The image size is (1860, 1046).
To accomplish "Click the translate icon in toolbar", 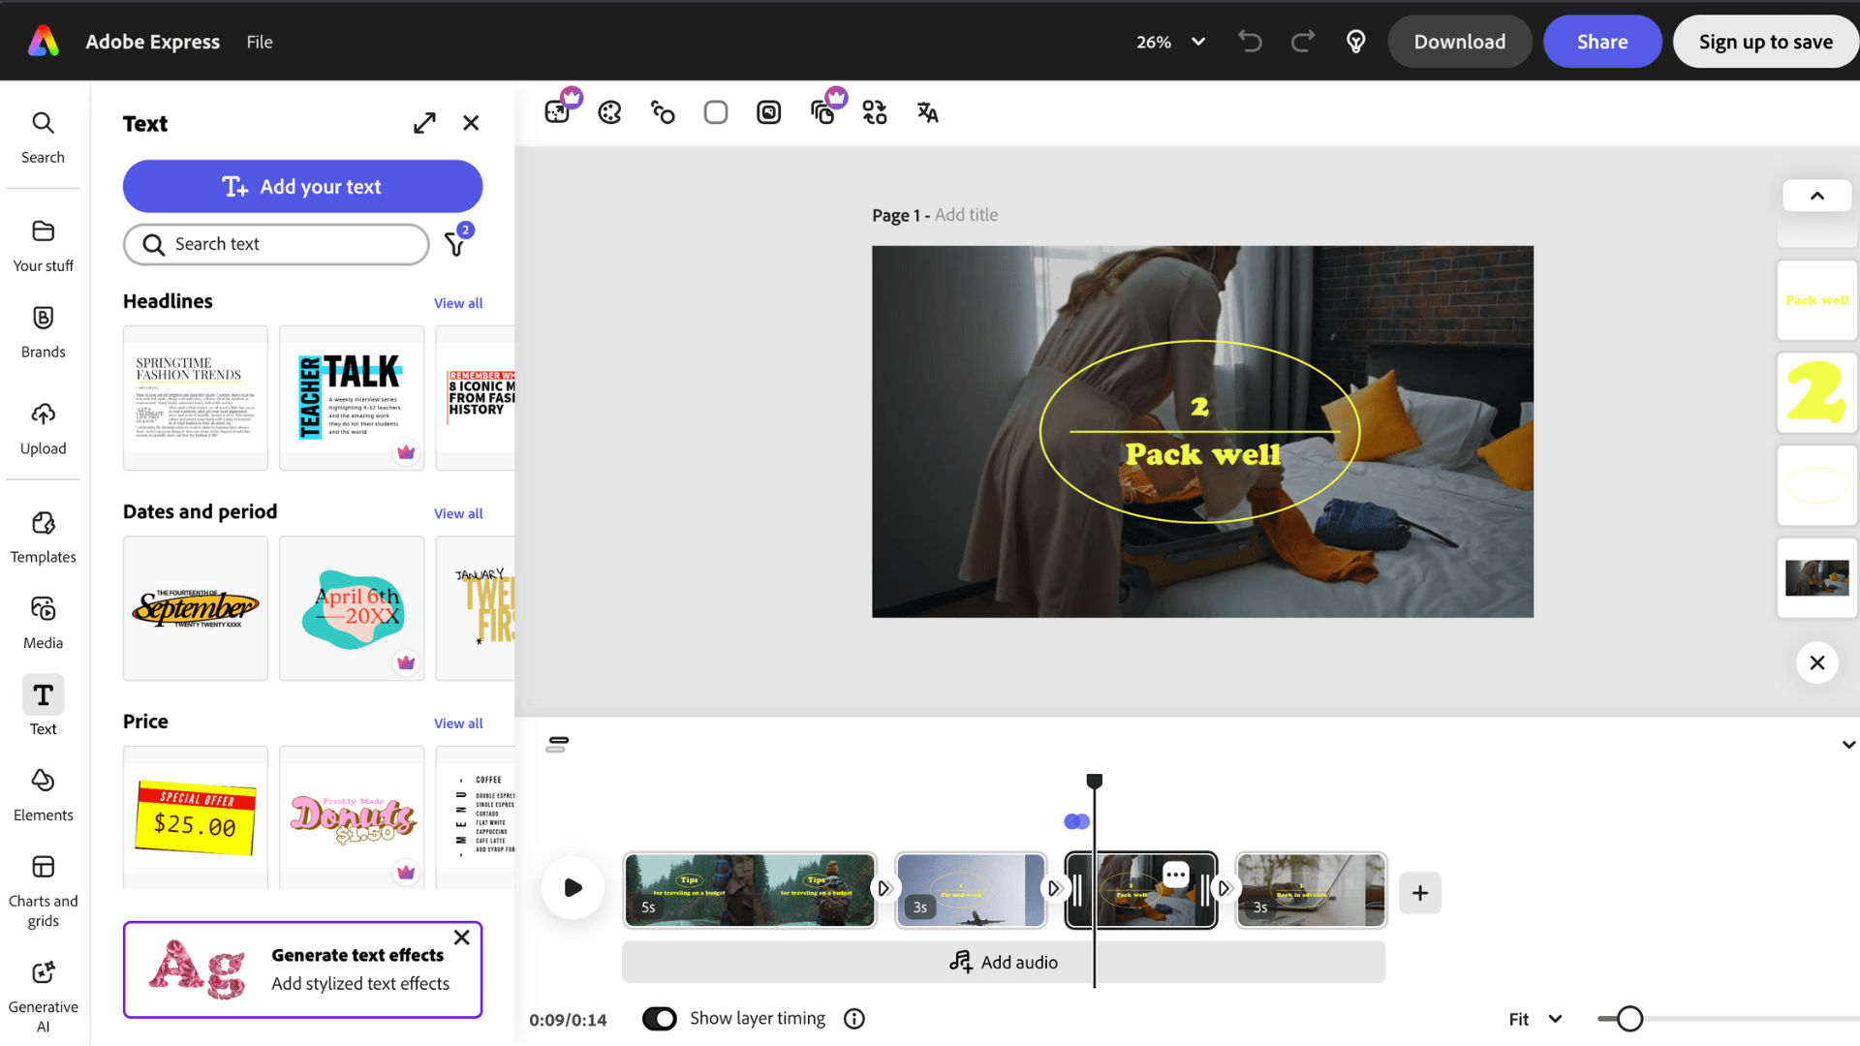I will pyautogui.click(x=927, y=112).
